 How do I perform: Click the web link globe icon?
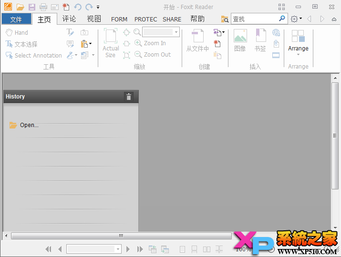[x=276, y=32]
